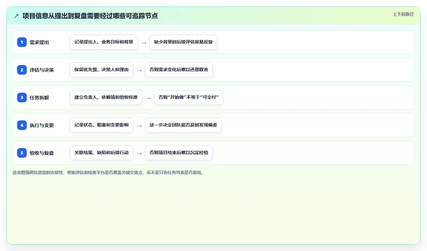The height and width of the screenshot is (251, 427).
Task: Select the 关联结果、缺陷和后续行动 card
Action: click(102, 153)
